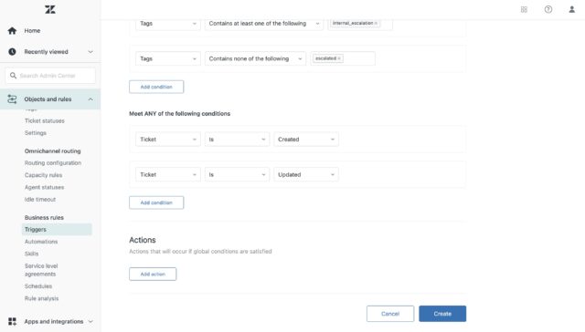Expand the Recently viewed chevron
The image size is (585, 332).
coord(90,52)
